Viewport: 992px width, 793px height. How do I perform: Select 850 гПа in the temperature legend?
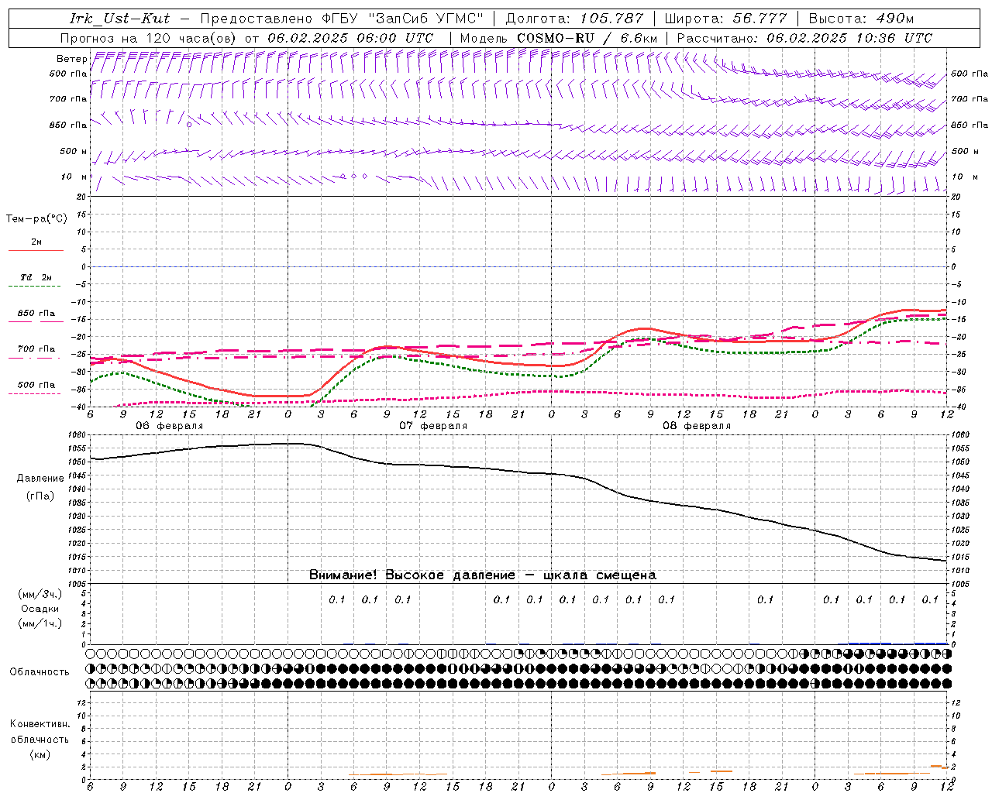pyautogui.click(x=36, y=314)
